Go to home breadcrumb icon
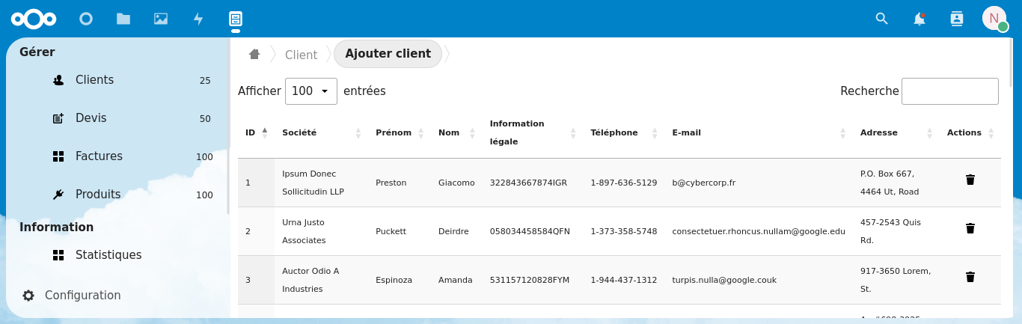Screen dimensions: 1022x324 [x=254, y=54]
